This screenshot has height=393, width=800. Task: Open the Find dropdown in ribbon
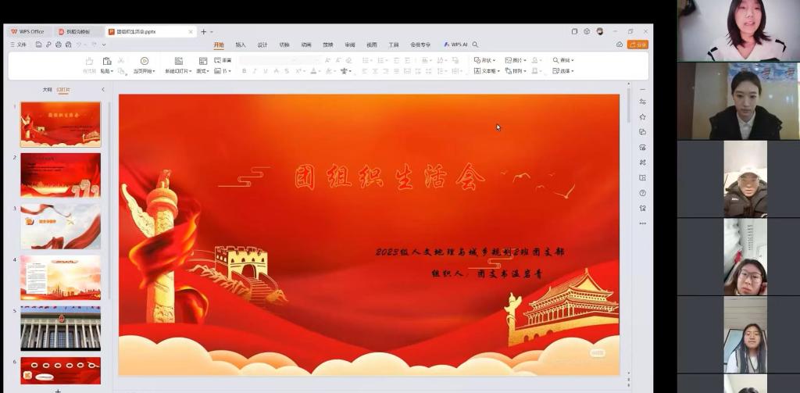(563, 60)
